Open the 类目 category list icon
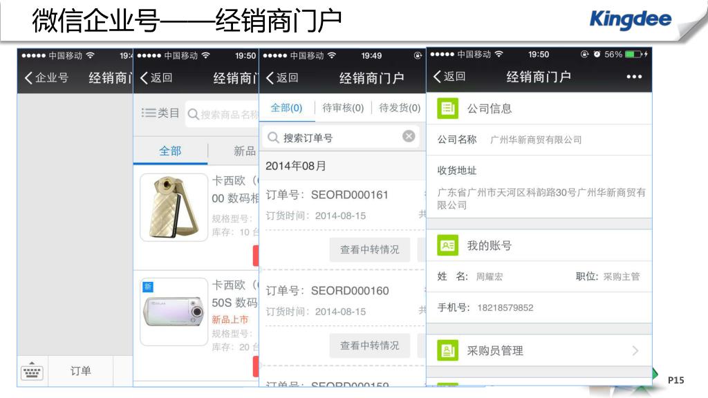This screenshot has height=398, width=708. pos(149,113)
